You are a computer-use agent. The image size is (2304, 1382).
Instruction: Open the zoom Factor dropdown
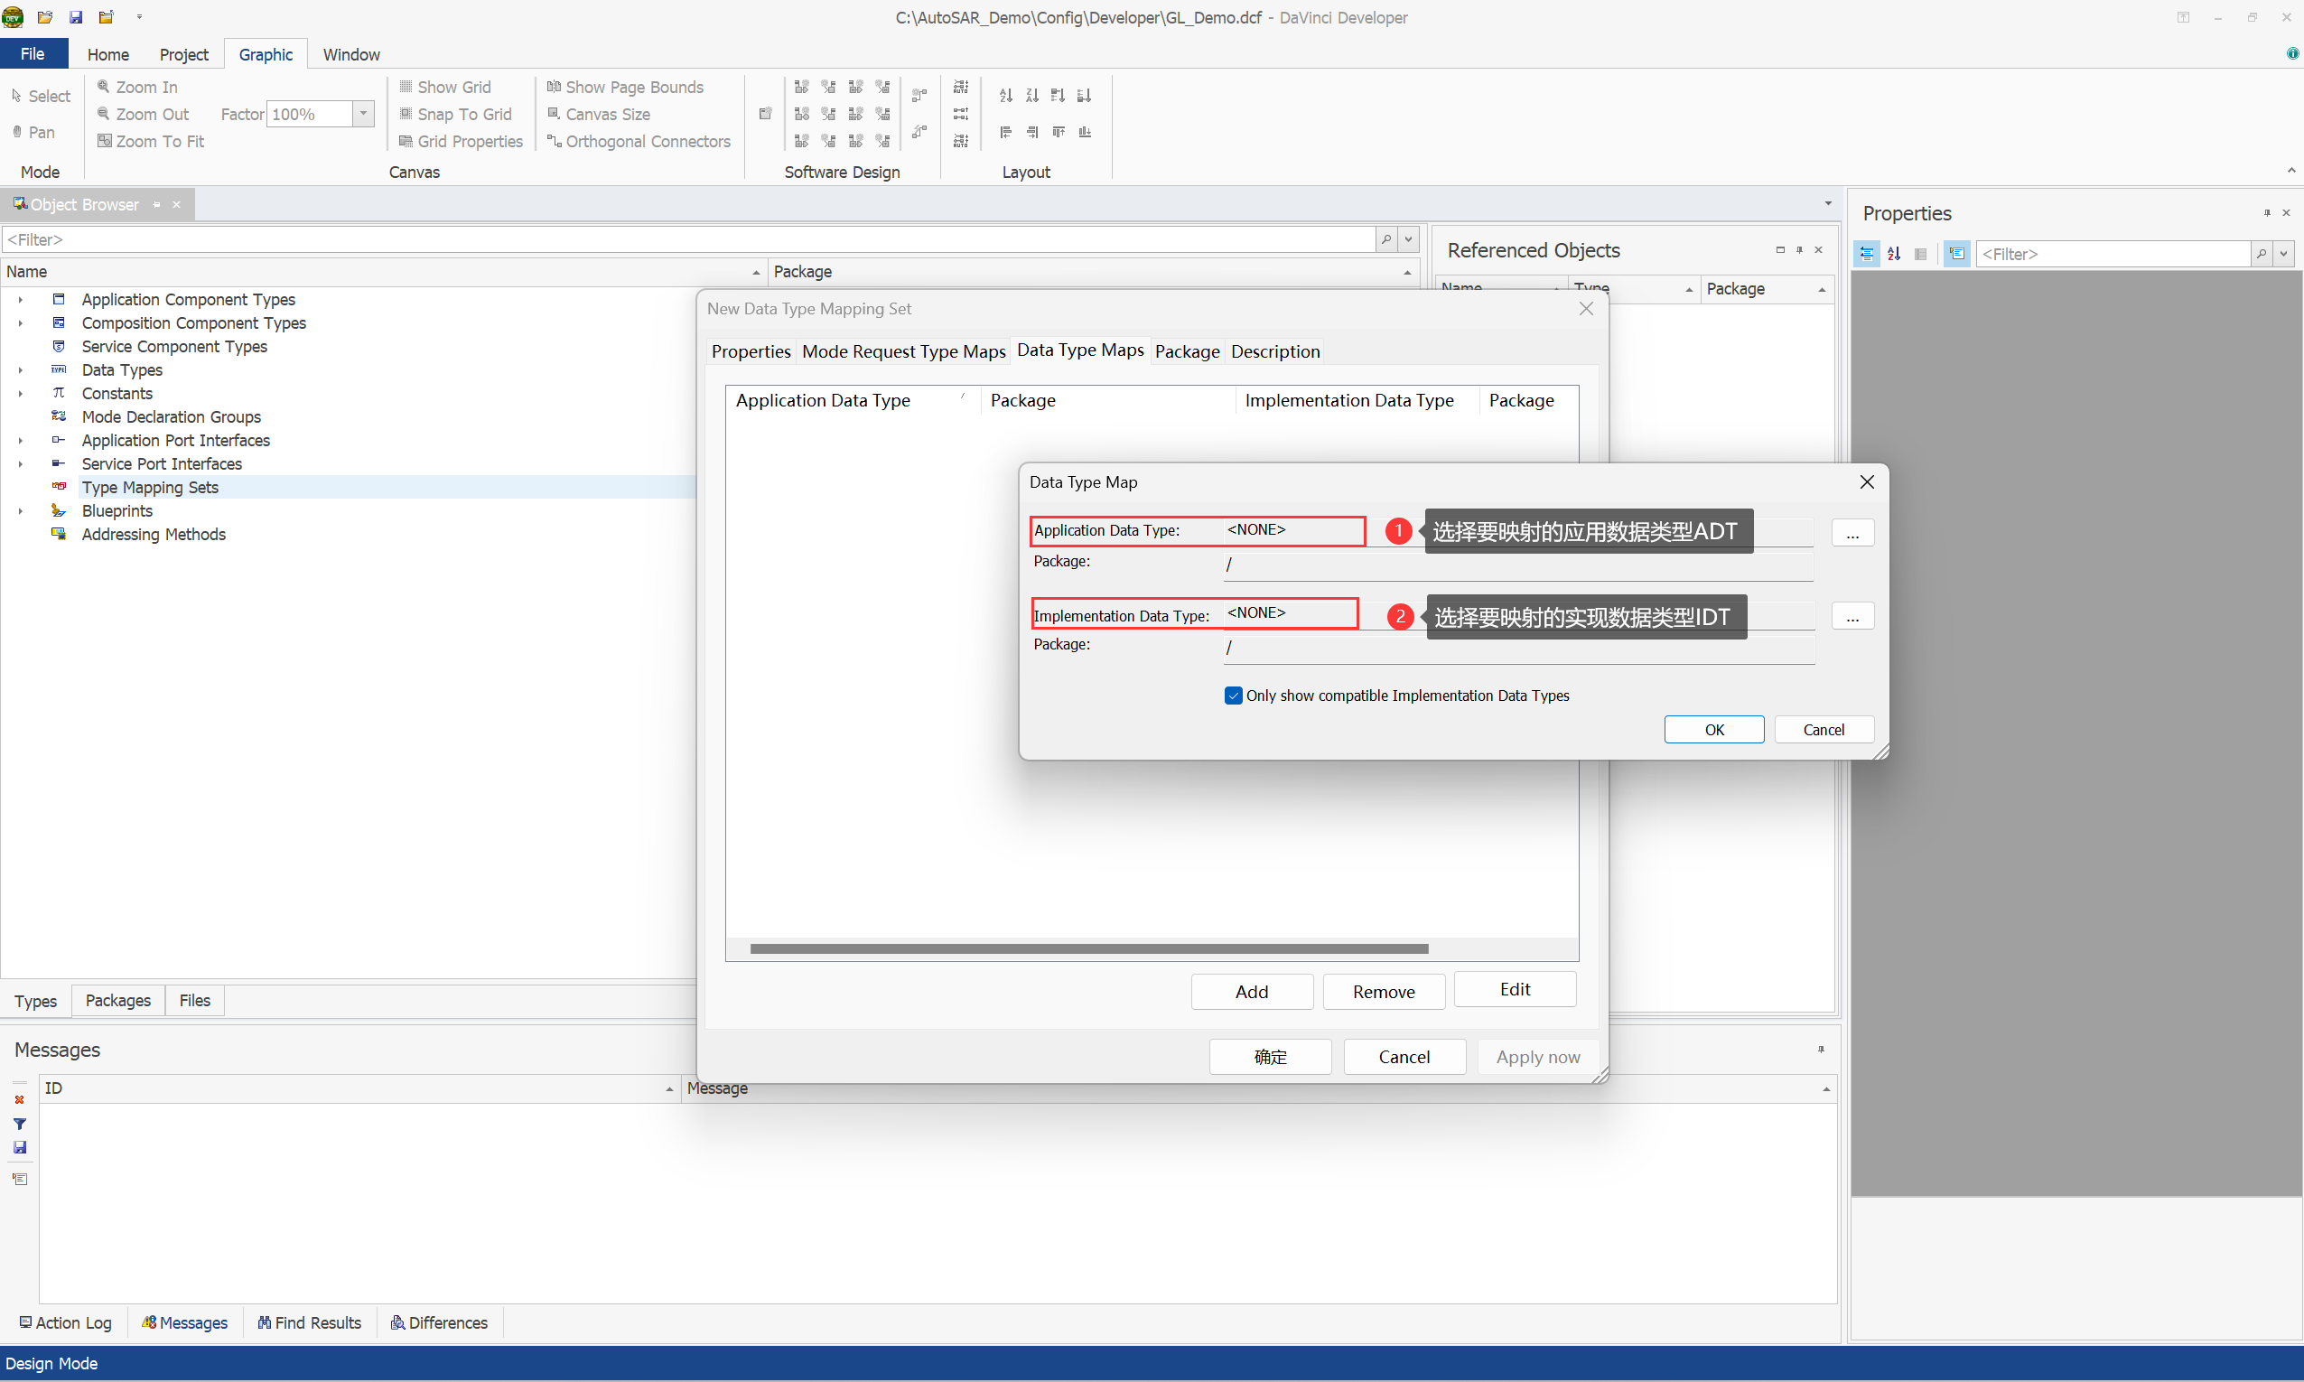363,114
